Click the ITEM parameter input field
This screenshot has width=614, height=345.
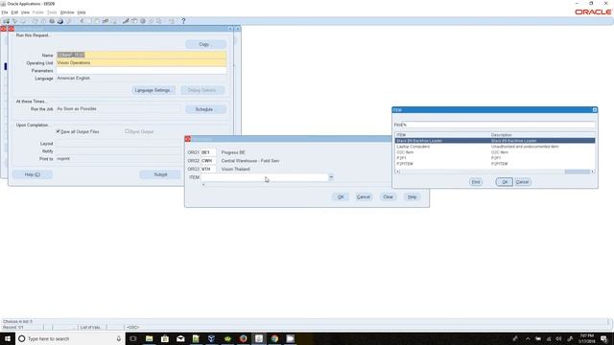(x=265, y=177)
